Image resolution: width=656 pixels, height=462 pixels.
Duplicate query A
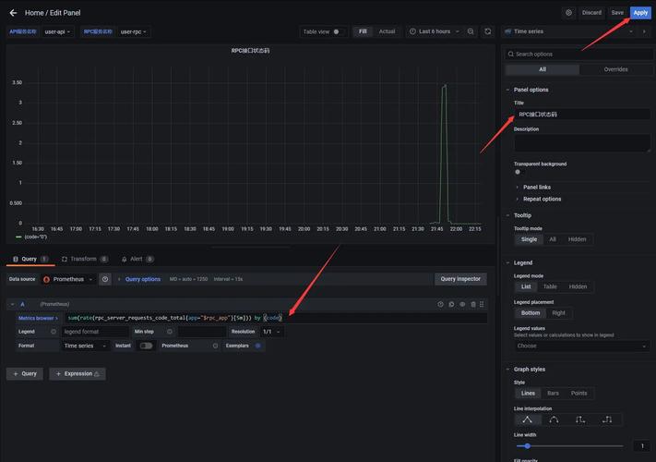[451, 304]
